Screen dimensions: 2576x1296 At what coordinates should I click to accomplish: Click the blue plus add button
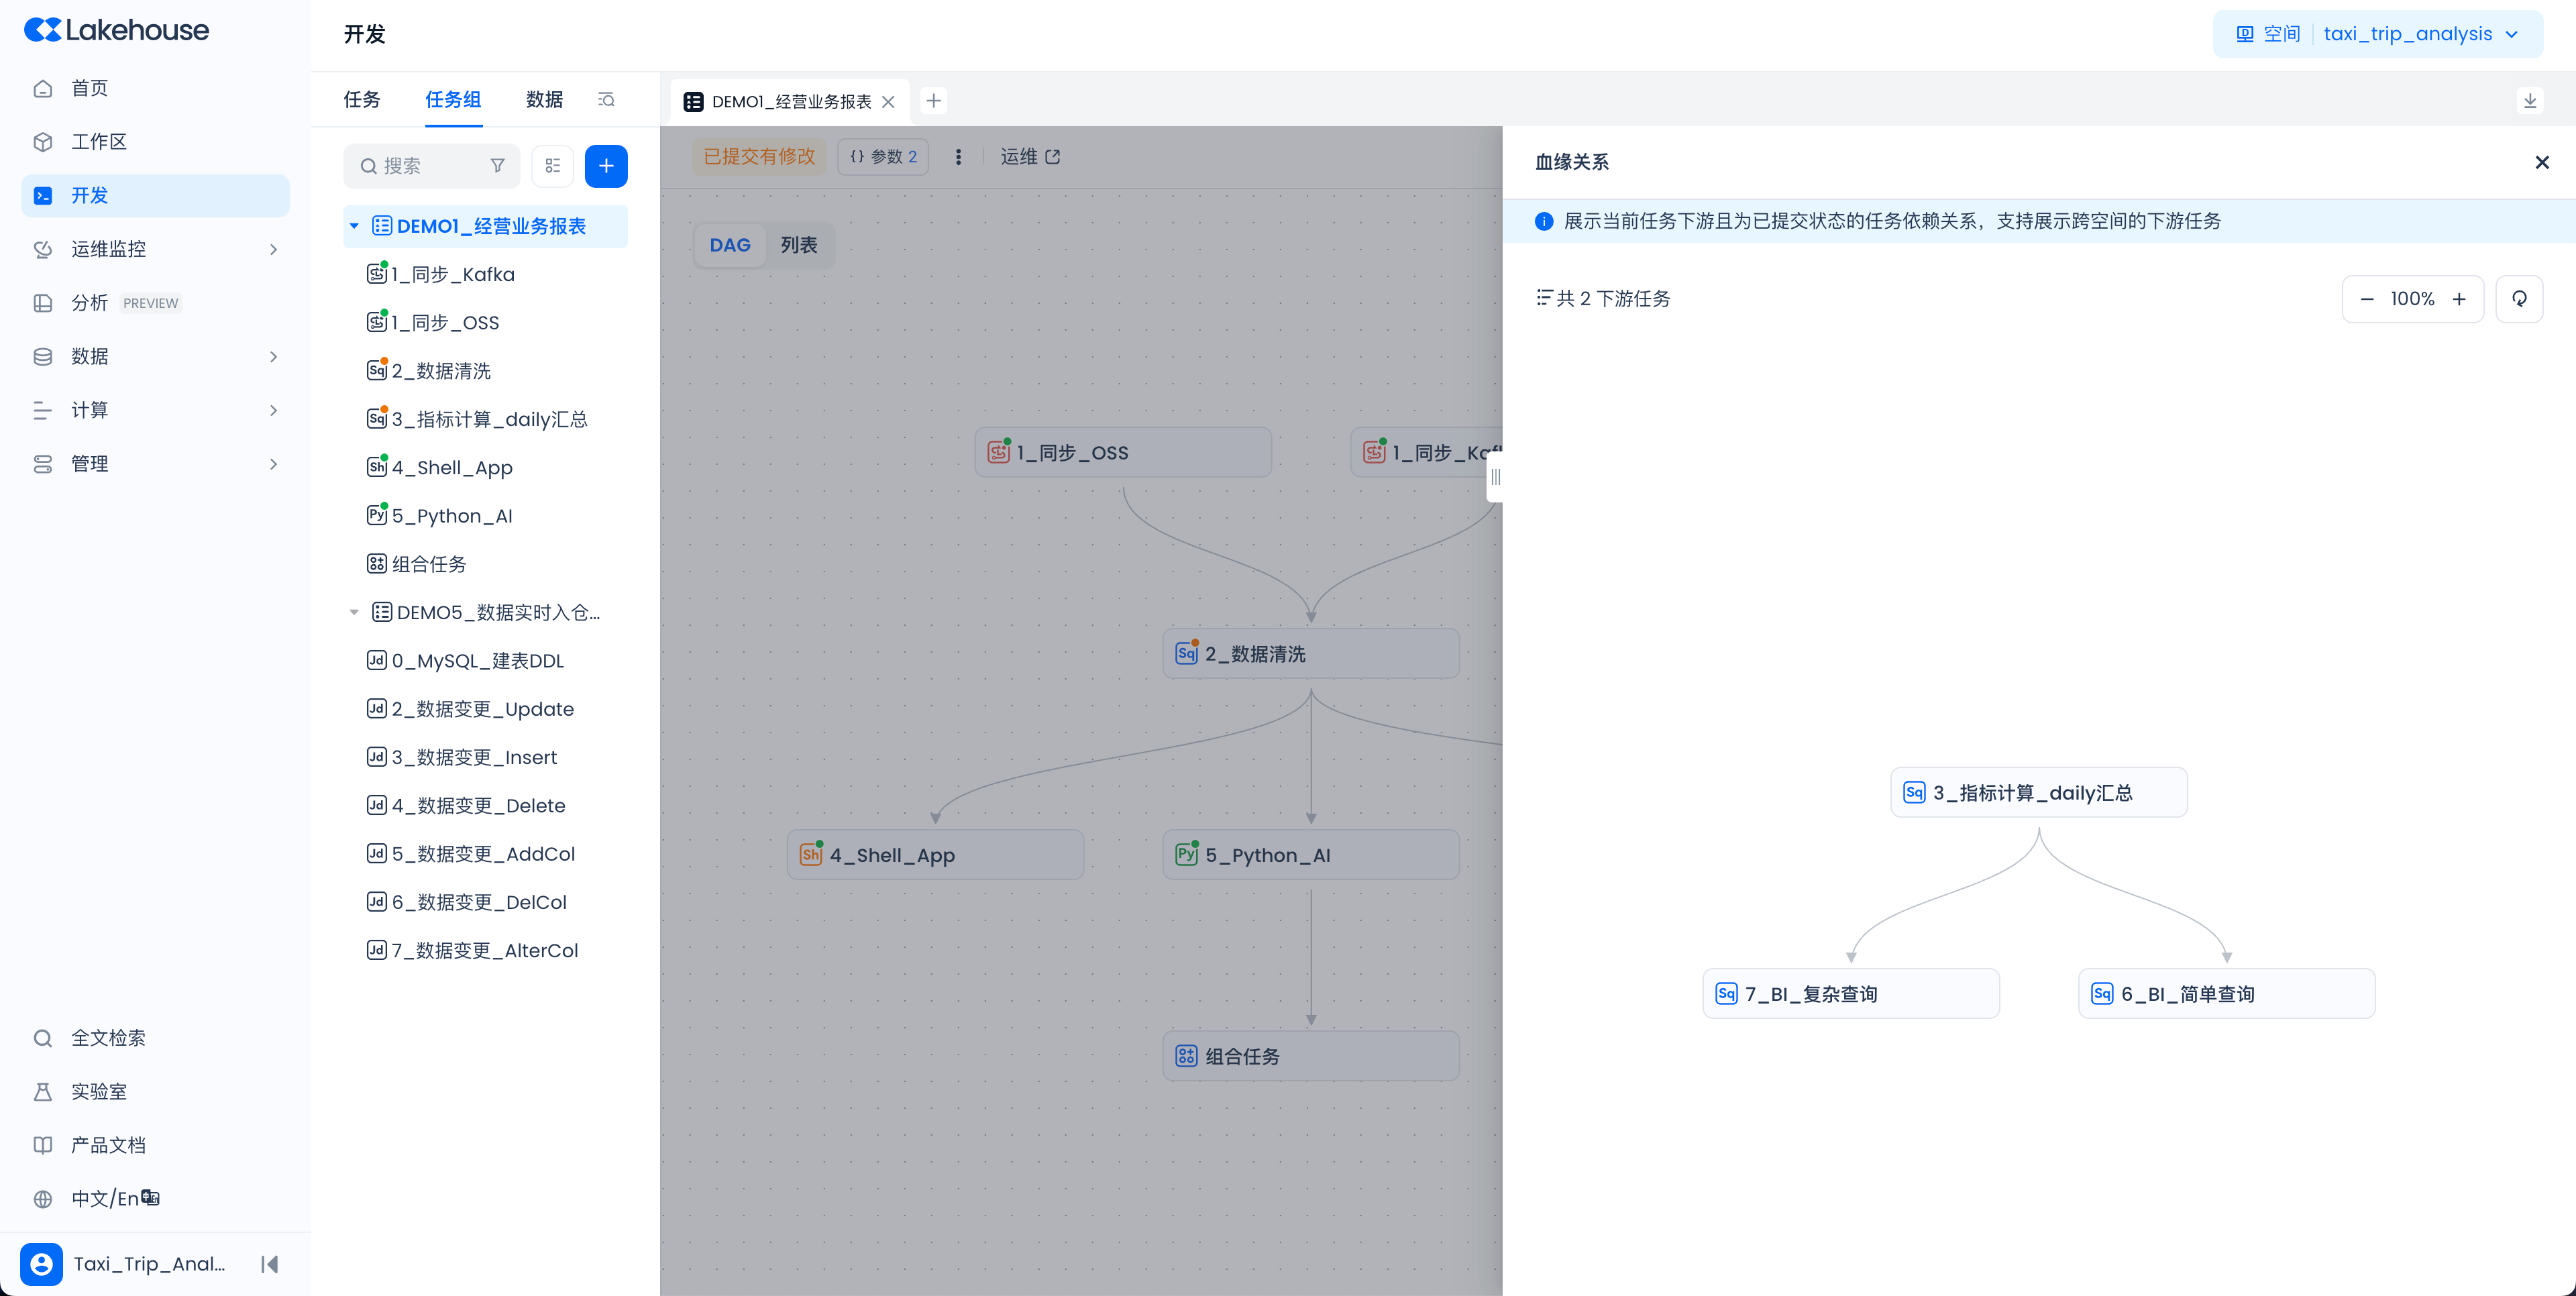[x=606, y=166]
